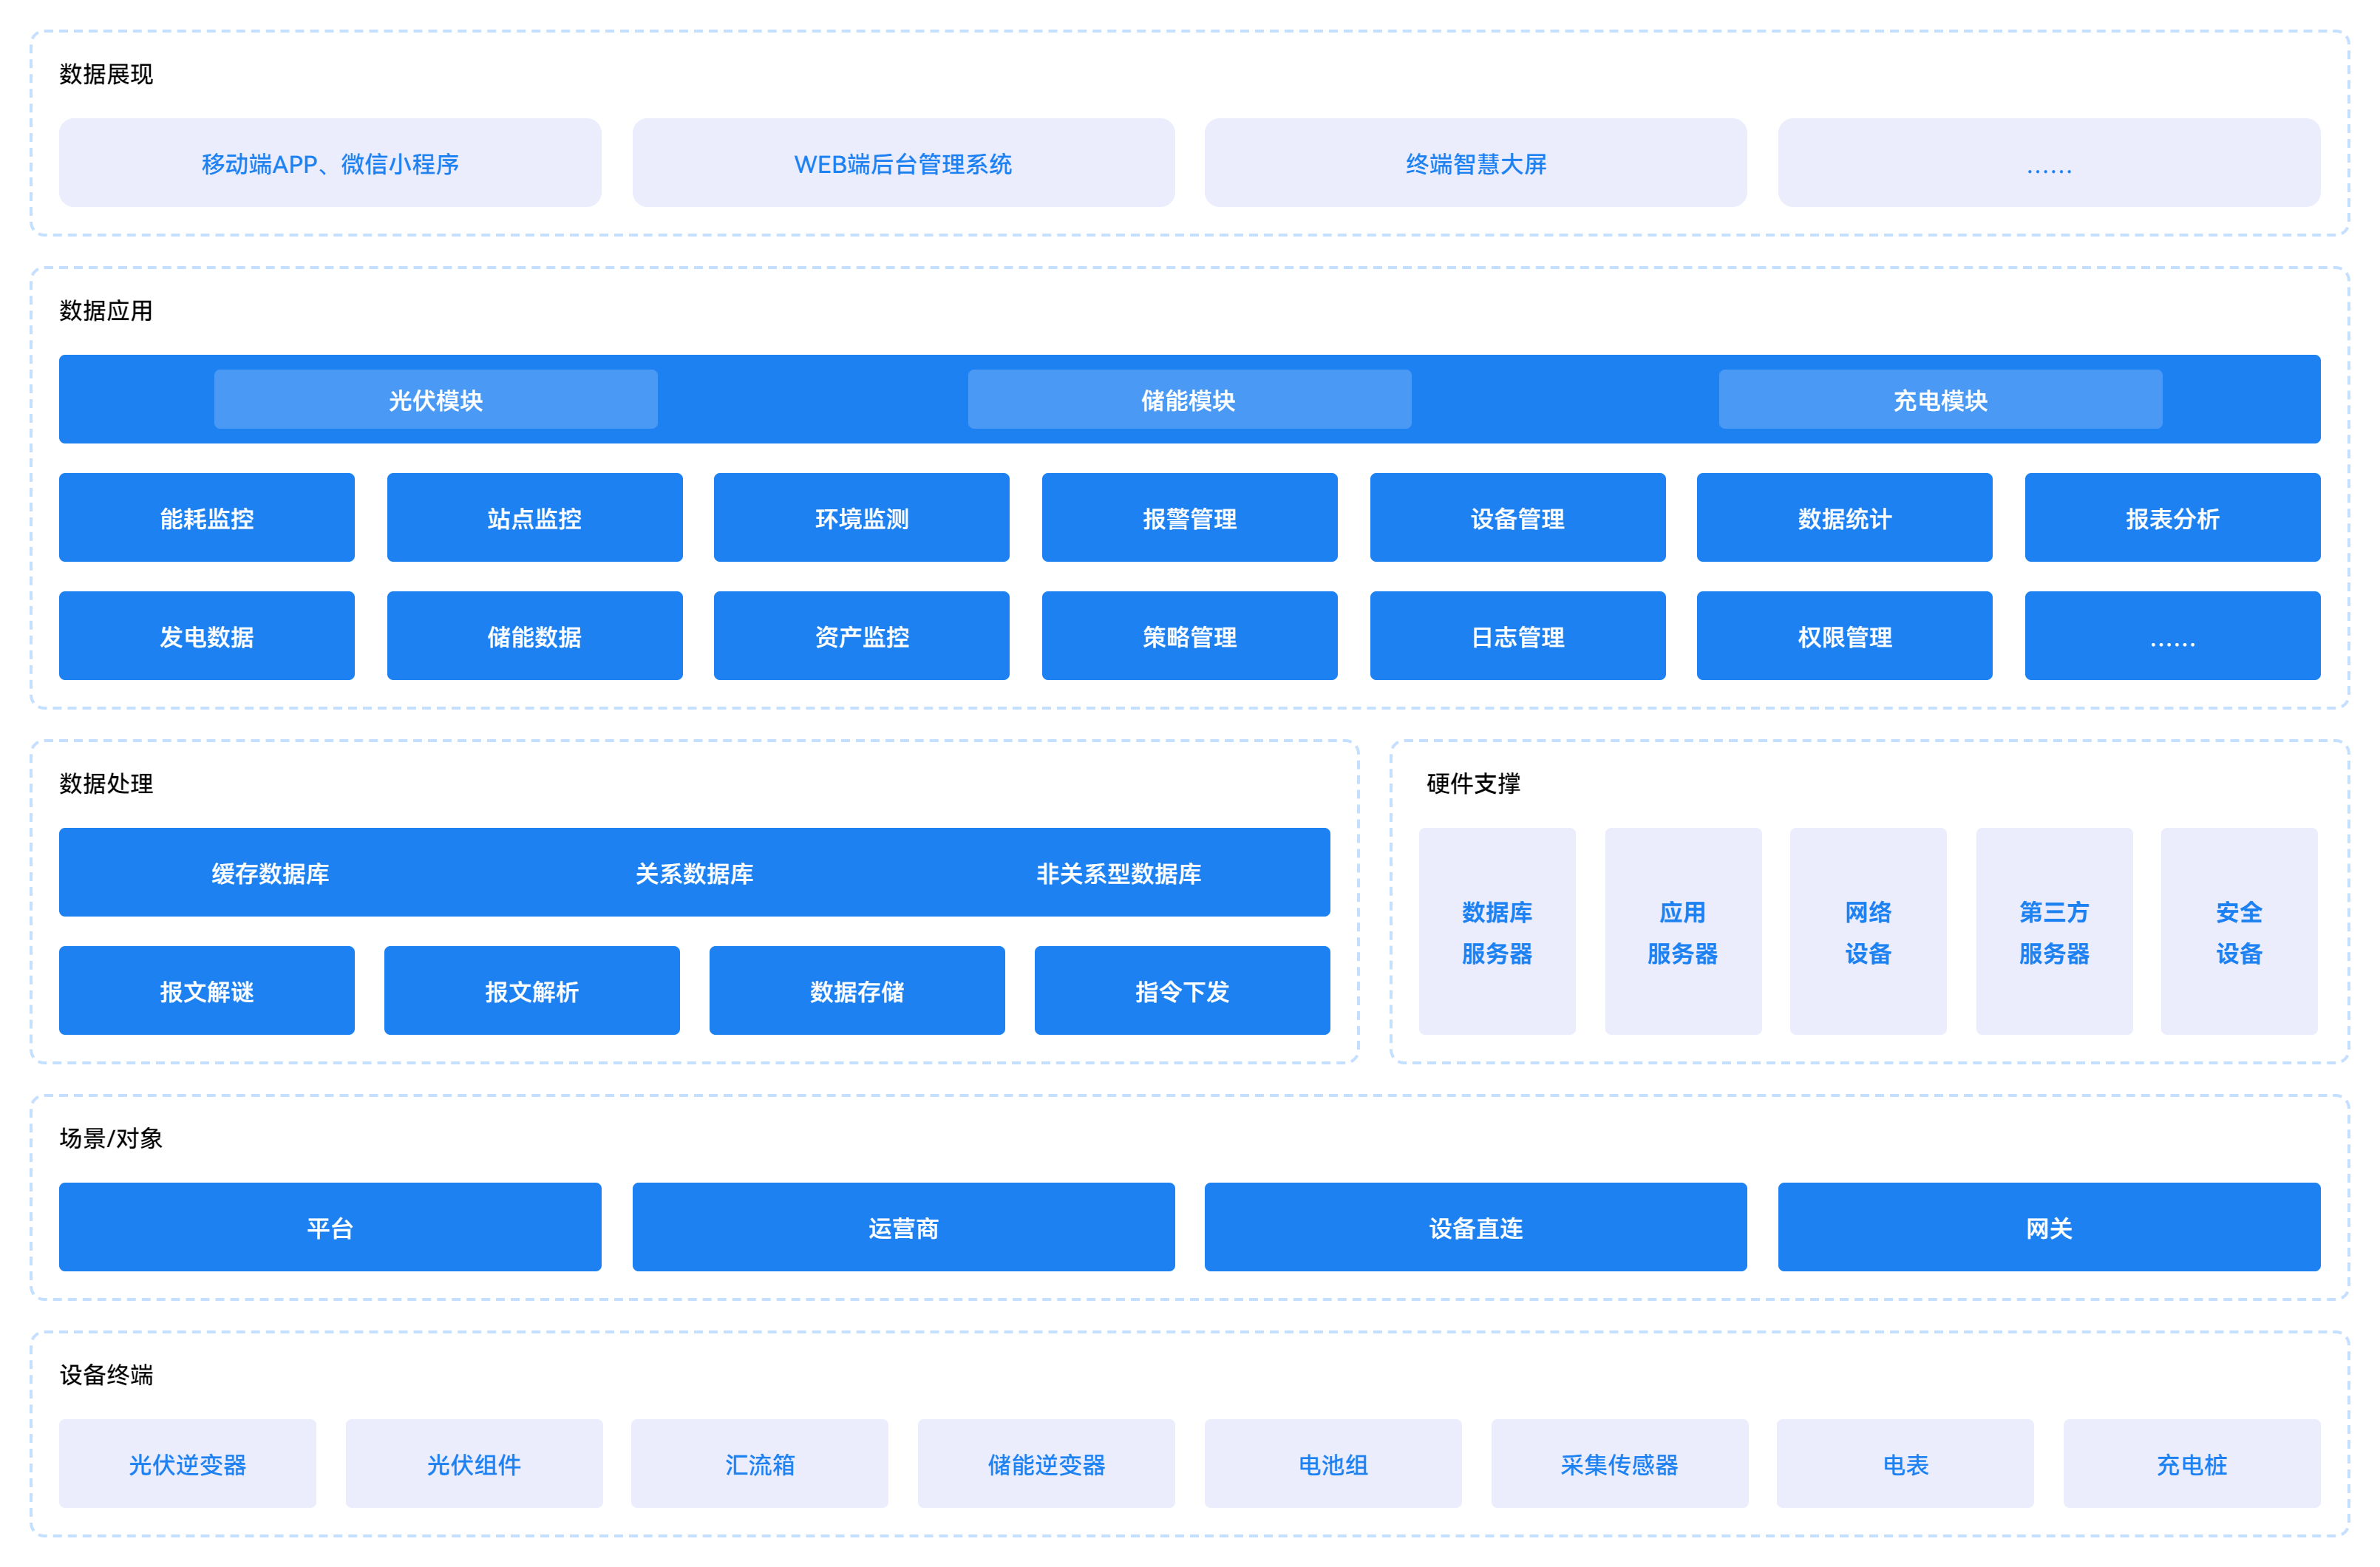Open the 权限管理 block

(x=1844, y=636)
